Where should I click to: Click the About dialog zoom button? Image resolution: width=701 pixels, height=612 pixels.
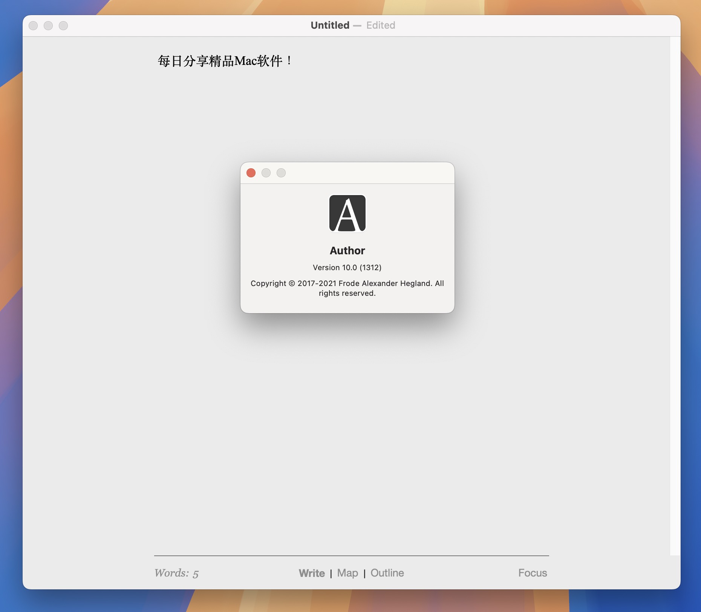[x=281, y=173]
